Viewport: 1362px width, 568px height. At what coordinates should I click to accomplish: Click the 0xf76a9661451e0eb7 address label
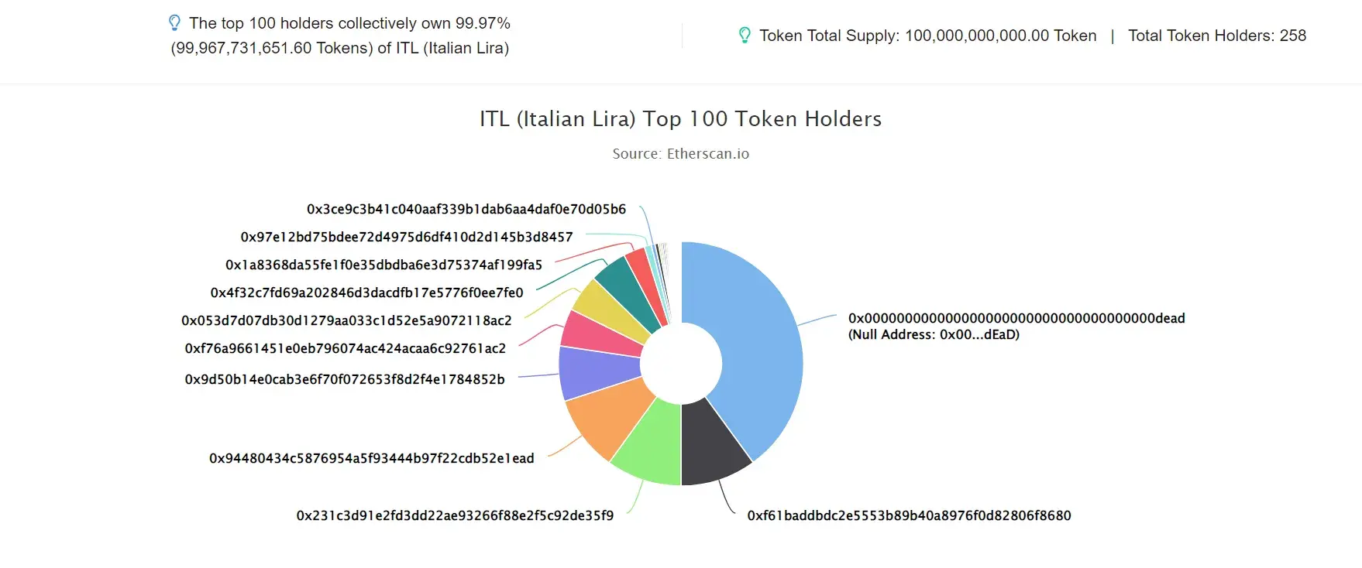[346, 348]
